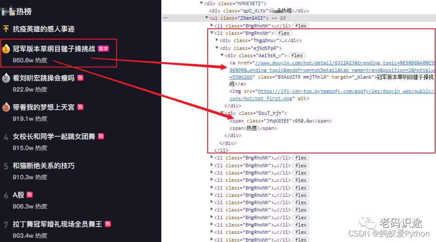Screen dimensions: 436x242
Task: Click the 919.1w 热度 heat value
Action: (30, 119)
